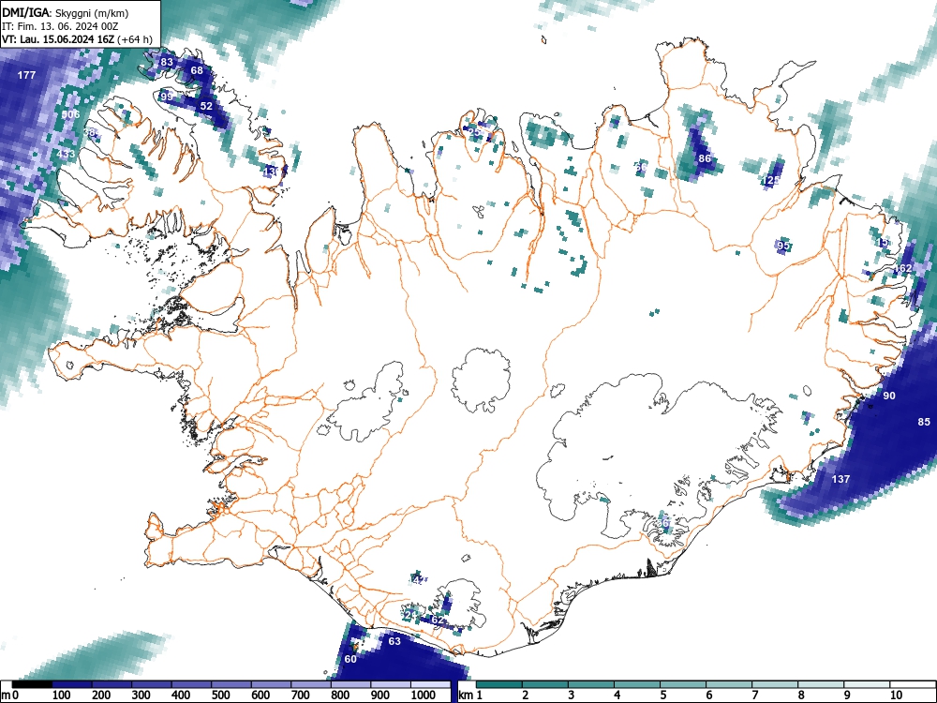This screenshot has width=937, height=703.
Task: Click the visibility value 85 offshore
Action: coord(924,422)
